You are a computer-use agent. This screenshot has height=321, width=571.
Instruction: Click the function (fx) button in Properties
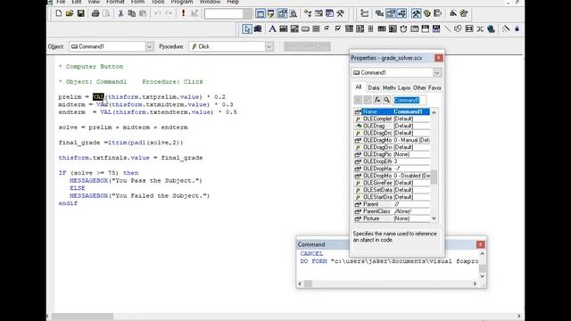click(377, 100)
